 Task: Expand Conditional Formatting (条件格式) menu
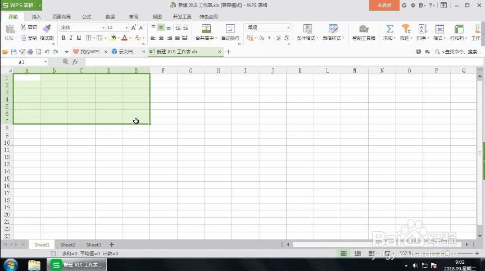[x=318, y=38]
